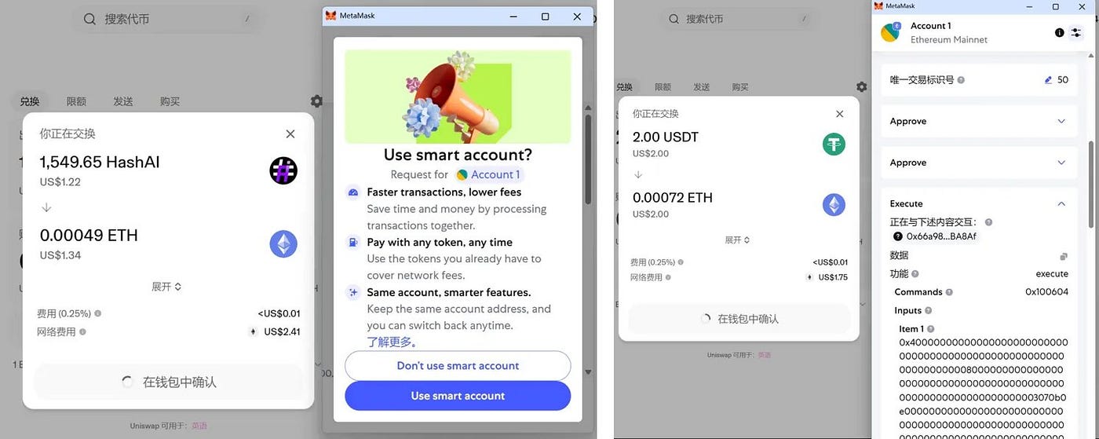Viewport: 1099px width, 439px height.
Task: Click the USDT Tether token logo
Action: (x=834, y=144)
